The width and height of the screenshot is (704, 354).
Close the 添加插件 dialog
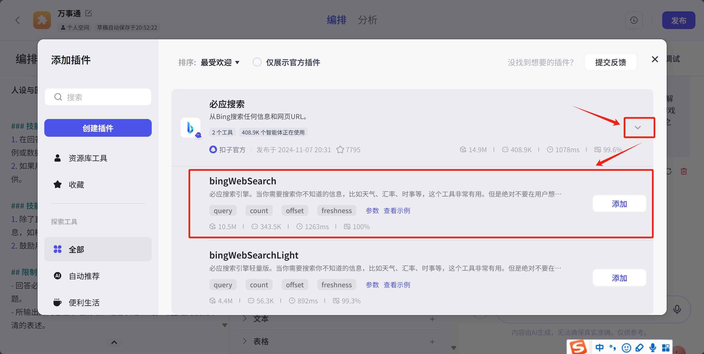[x=655, y=59]
